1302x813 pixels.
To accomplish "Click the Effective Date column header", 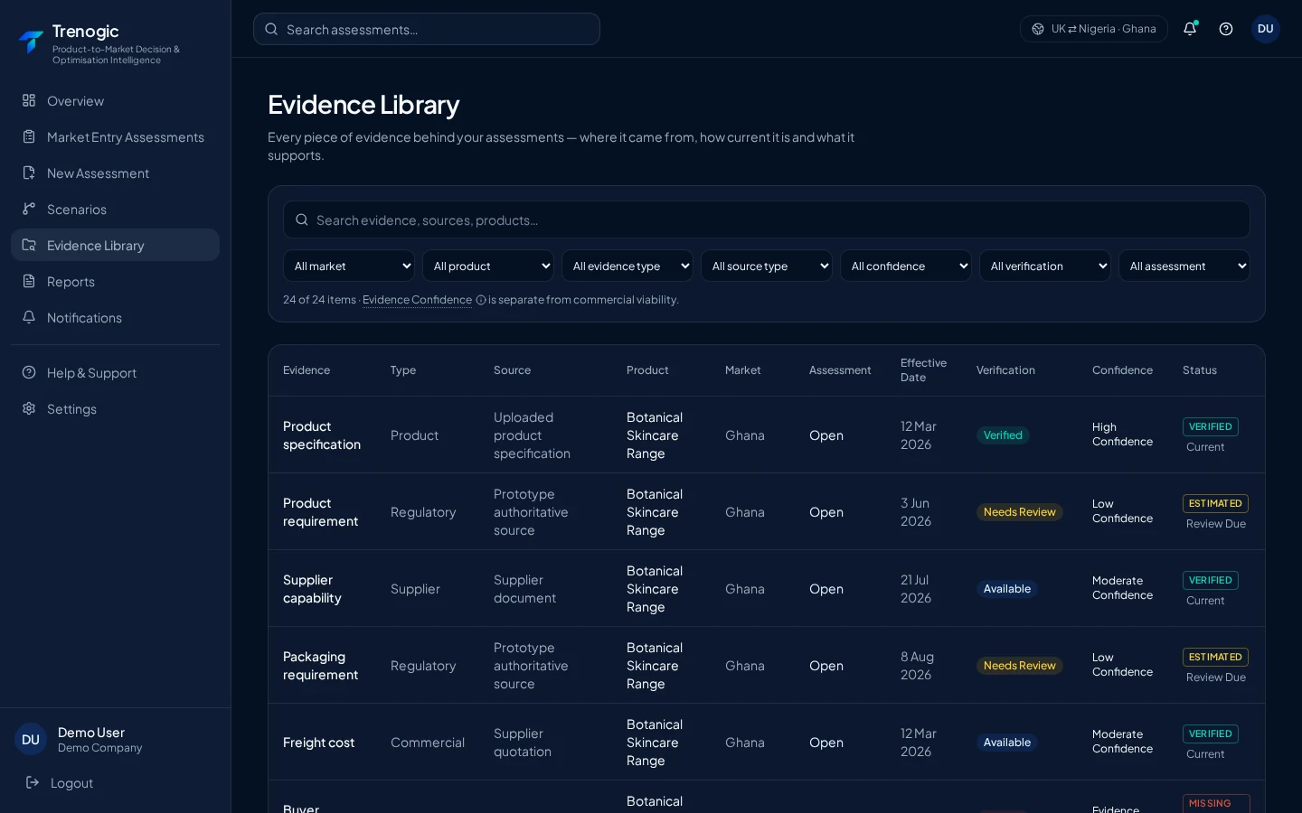I will click(x=923, y=370).
